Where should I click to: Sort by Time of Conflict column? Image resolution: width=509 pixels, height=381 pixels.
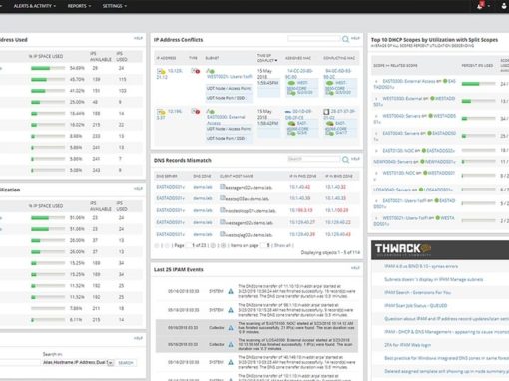267,58
